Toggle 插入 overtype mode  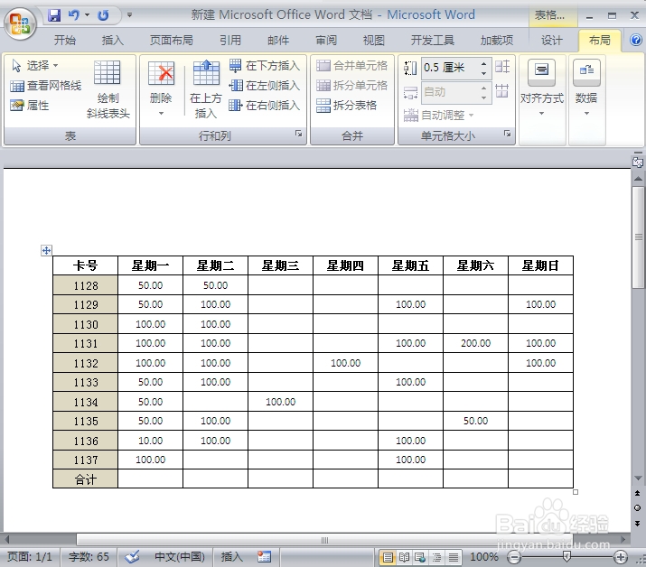[231, 557]
